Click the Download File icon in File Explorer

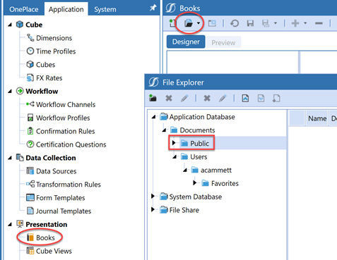tap(261, 98)
